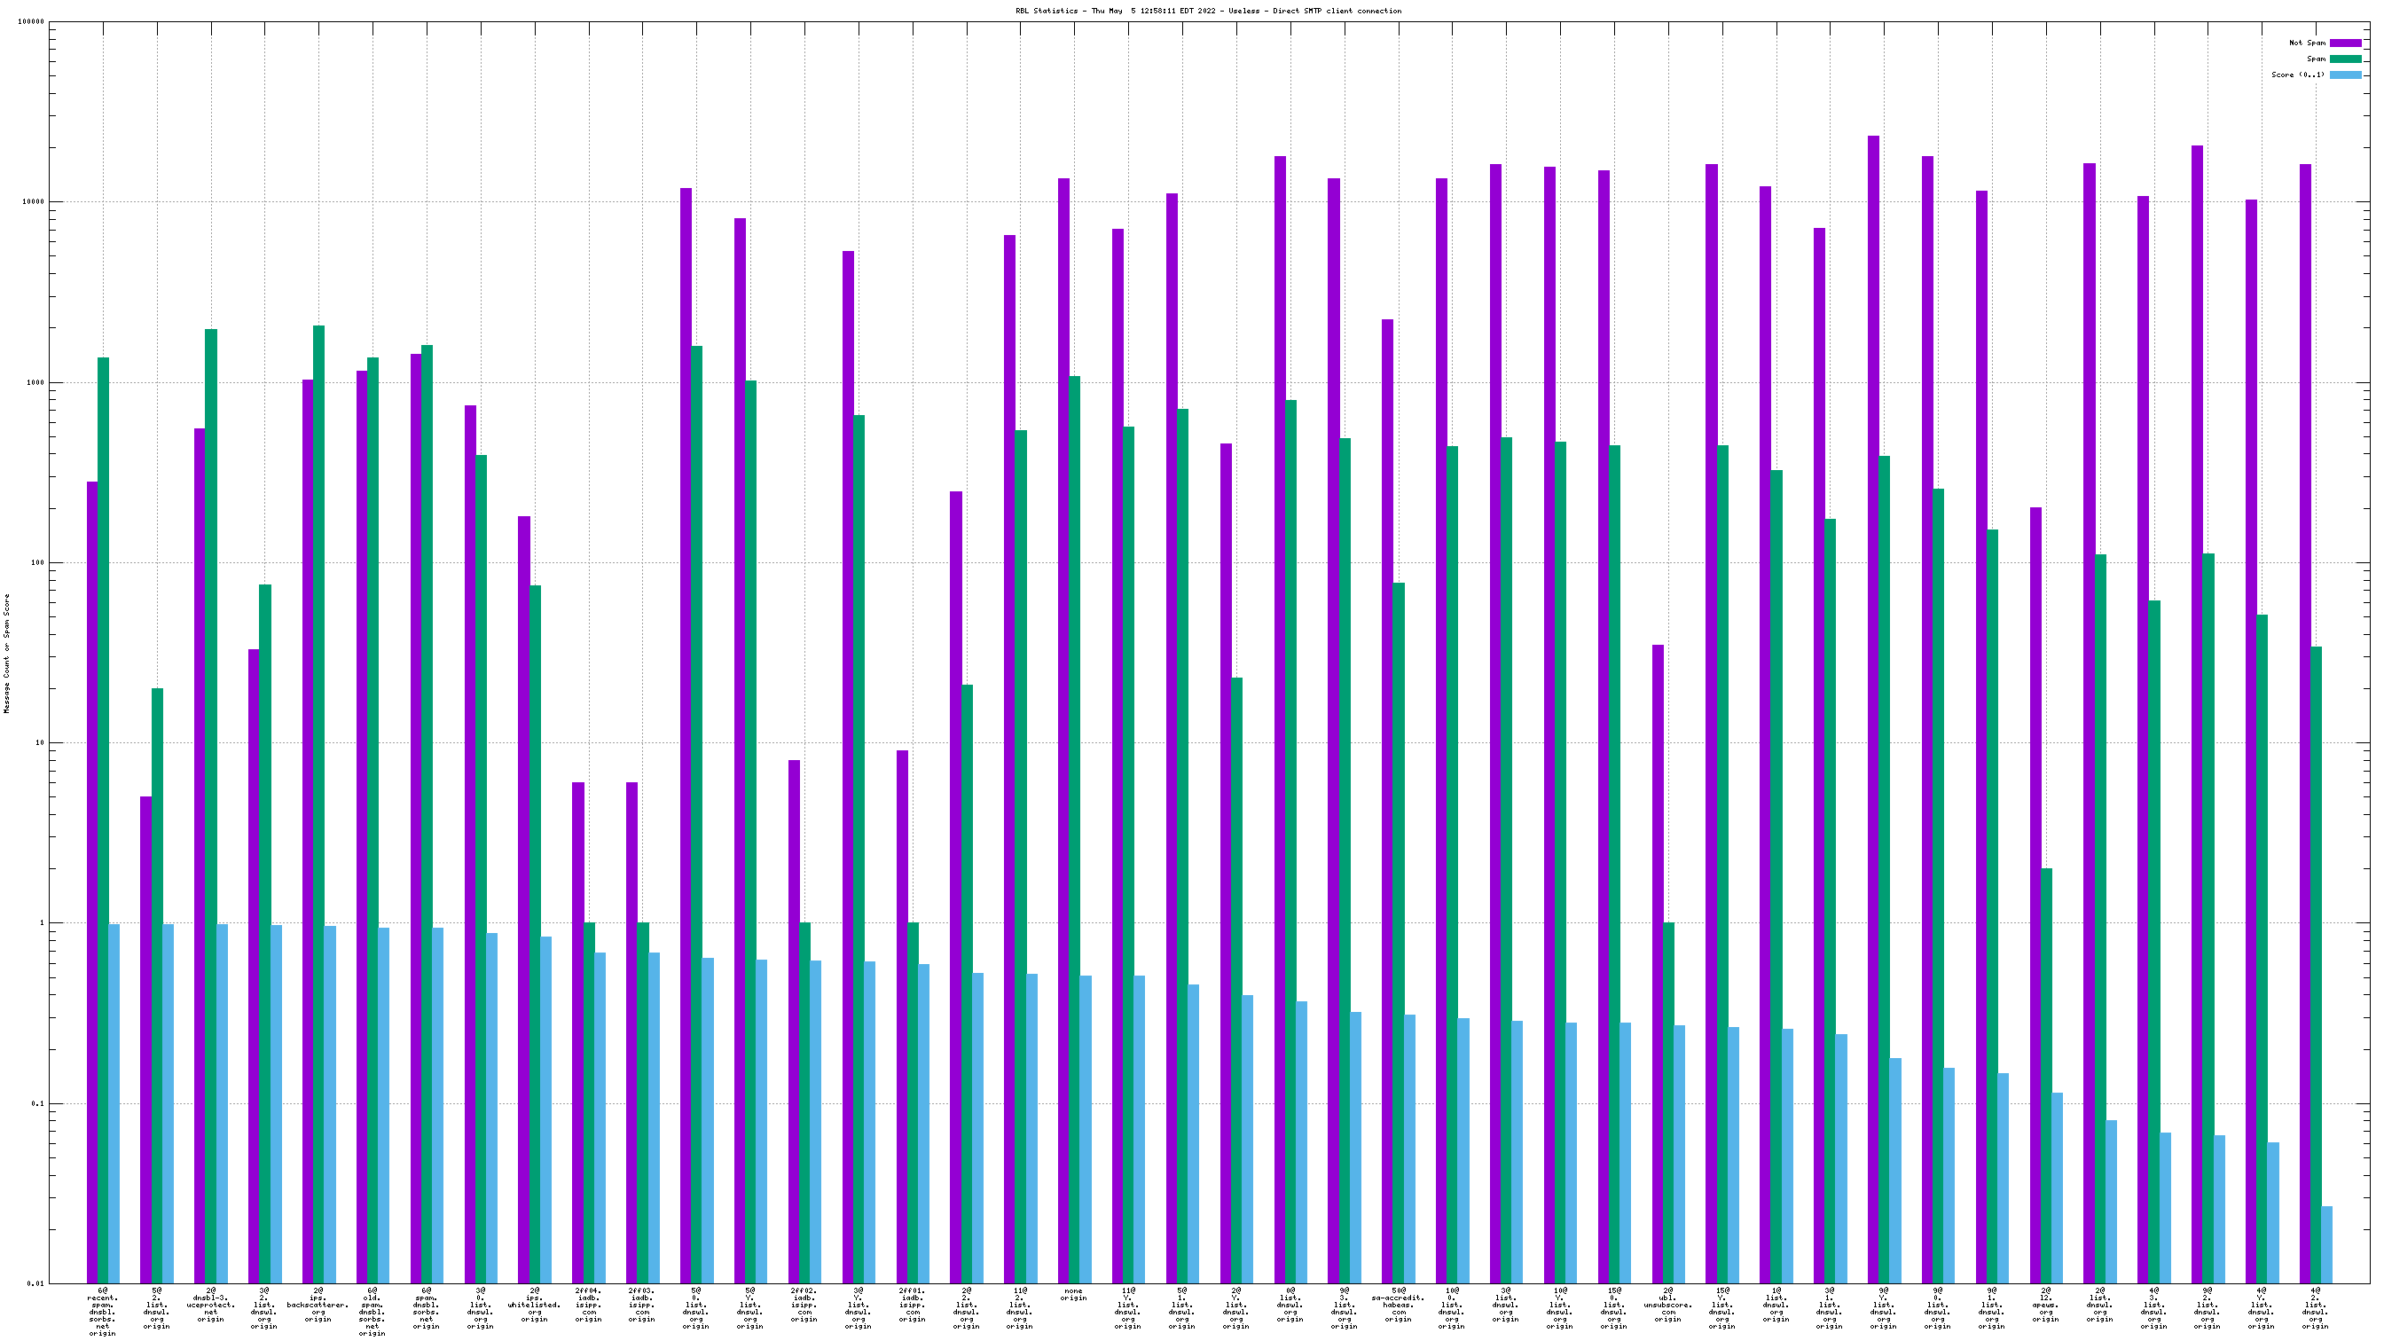Click the 'Message Count or Spam Score' axis title
The image size is (2384, 1341).
pyautogui.click(x=7, y=654)
